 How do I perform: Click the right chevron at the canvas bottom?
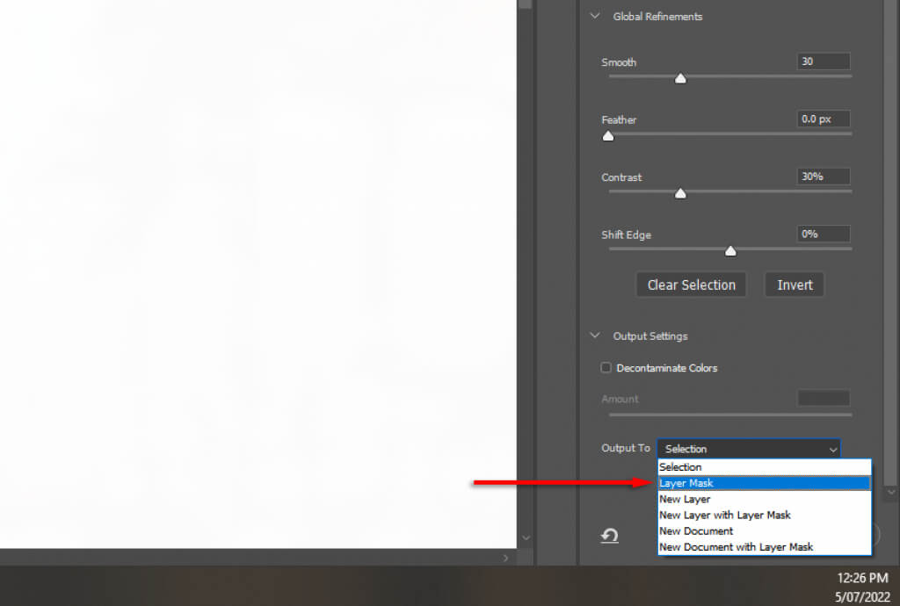point(505,557)
